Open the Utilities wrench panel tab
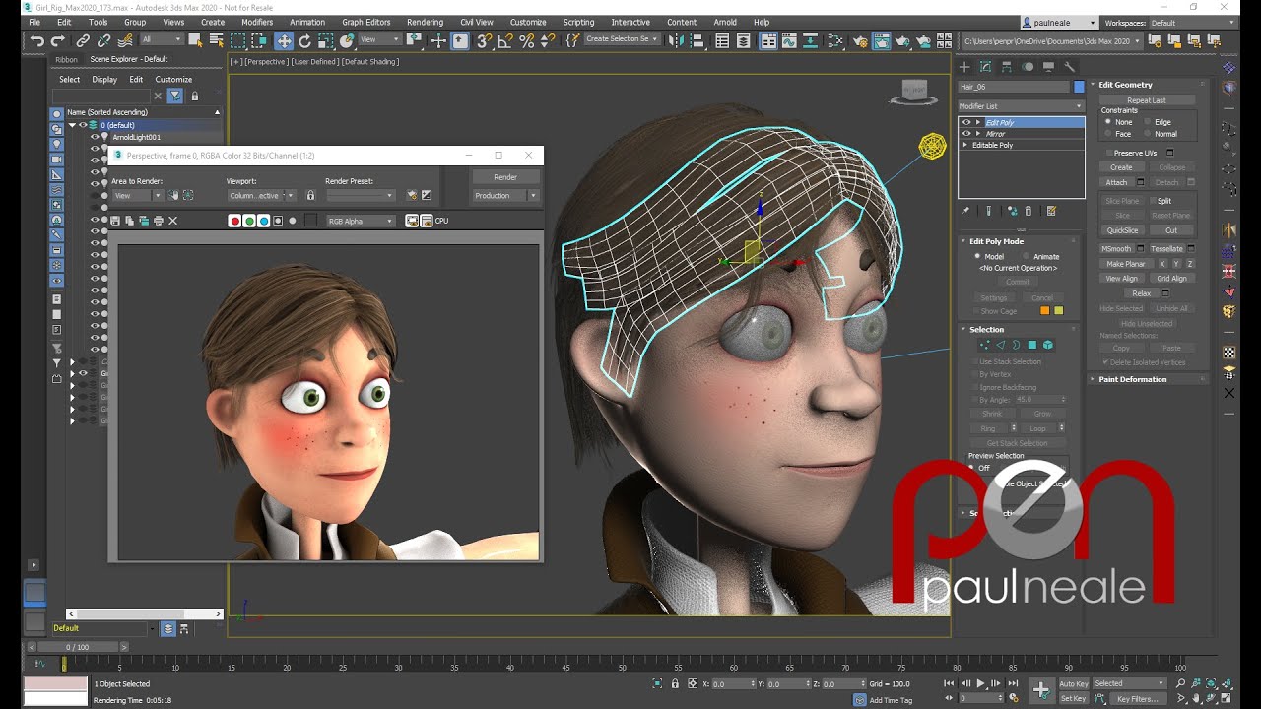 (x=1070, y=67)
